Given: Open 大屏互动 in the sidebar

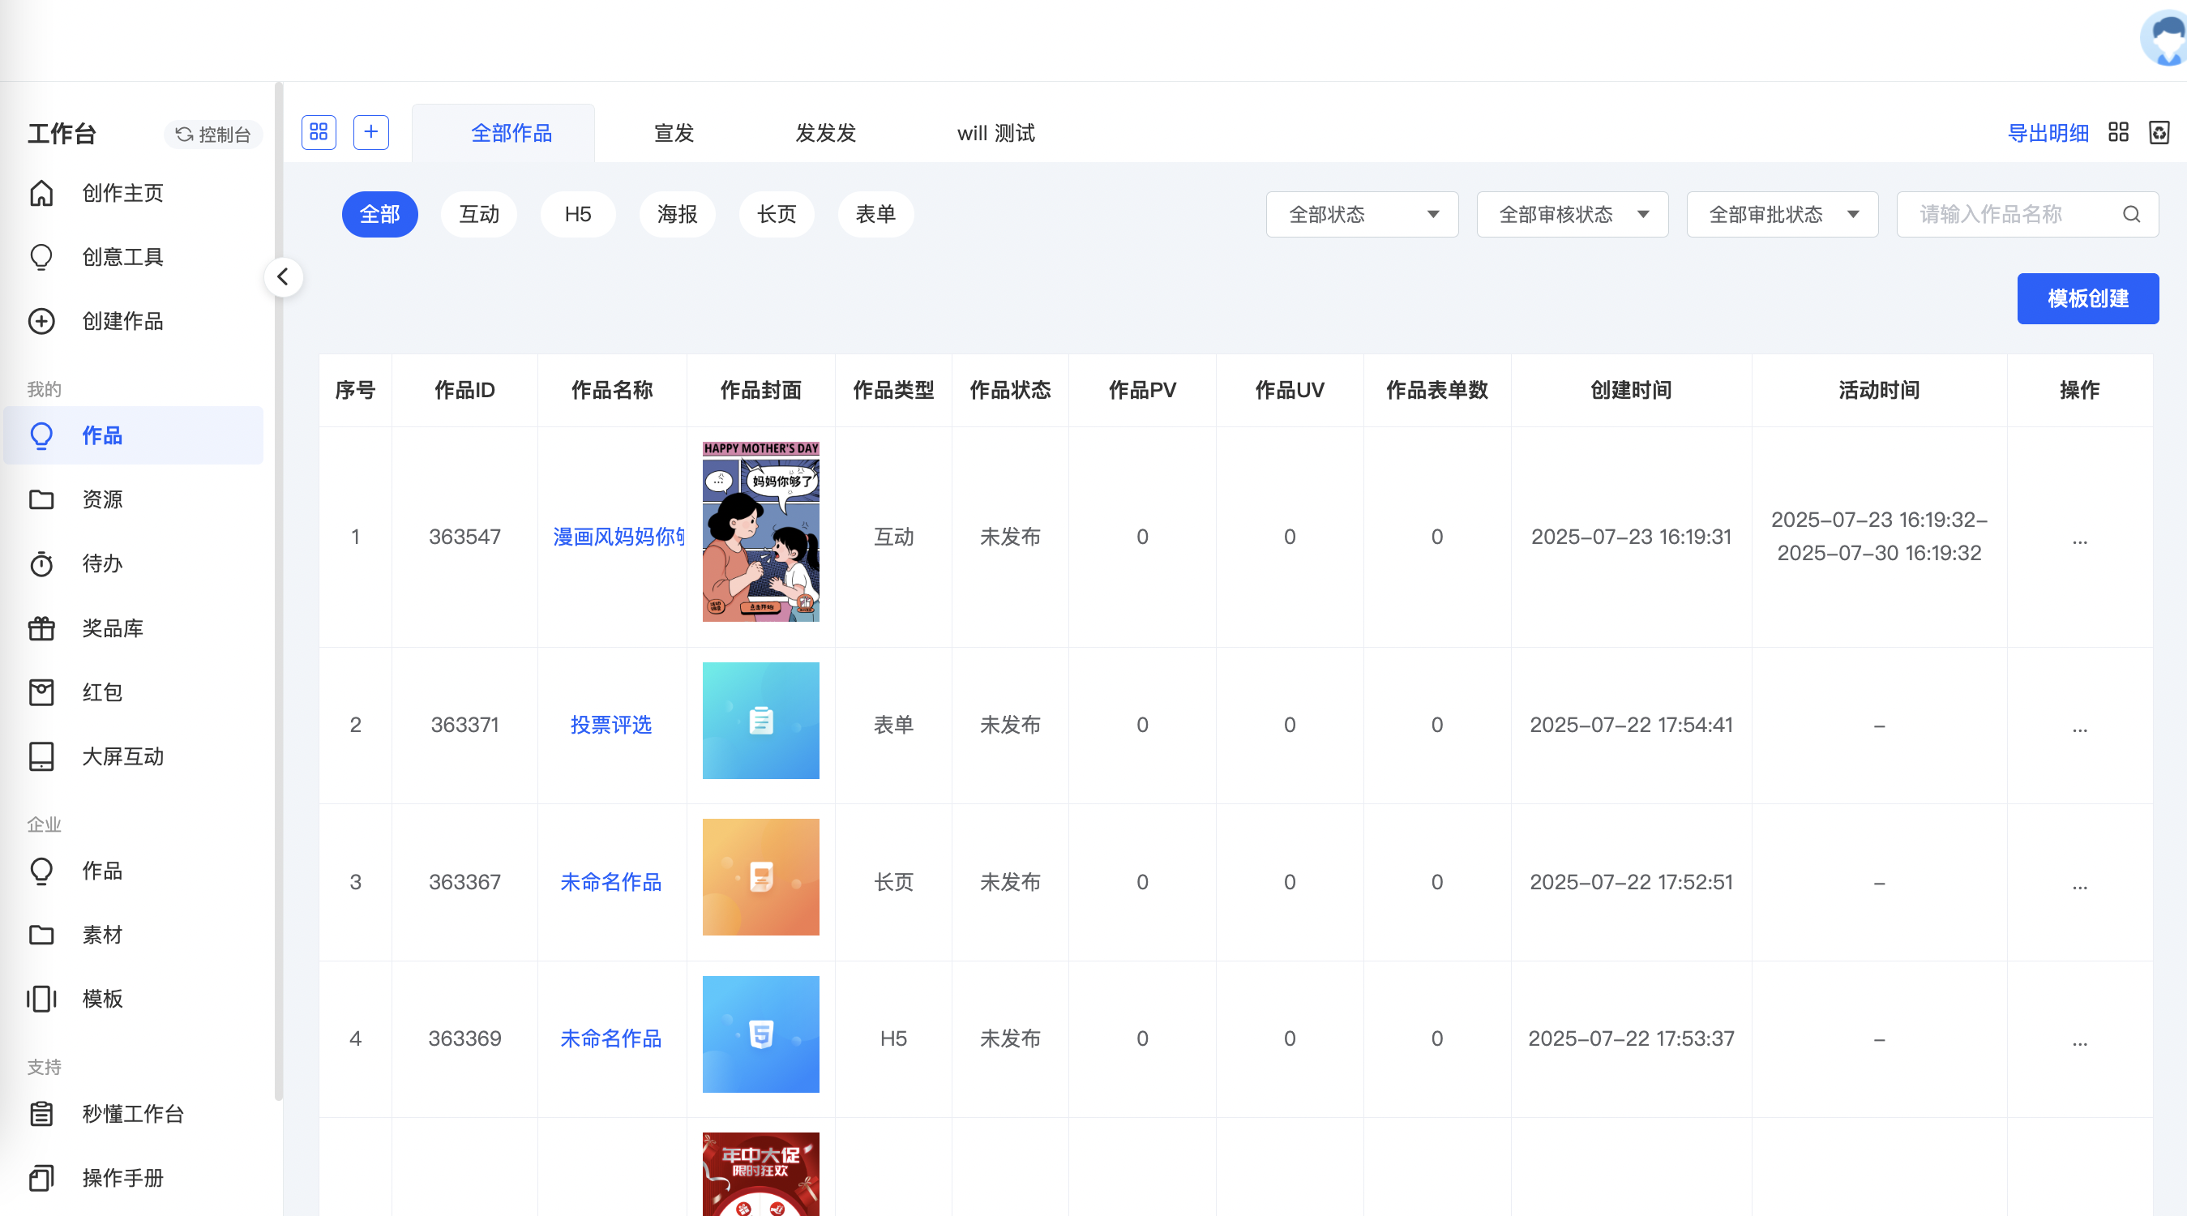Looking at the screenshot, I should click(122, 756).
